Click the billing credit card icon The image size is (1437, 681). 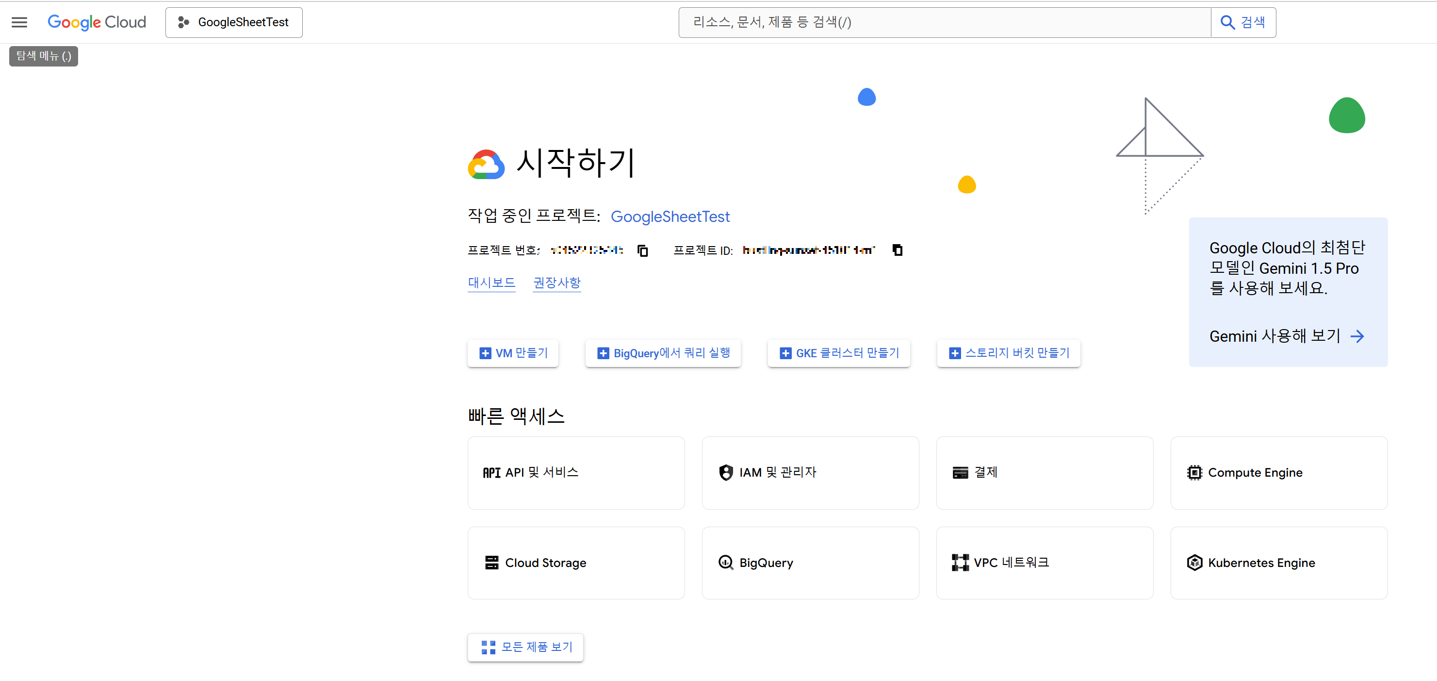(x=960, y=473)
